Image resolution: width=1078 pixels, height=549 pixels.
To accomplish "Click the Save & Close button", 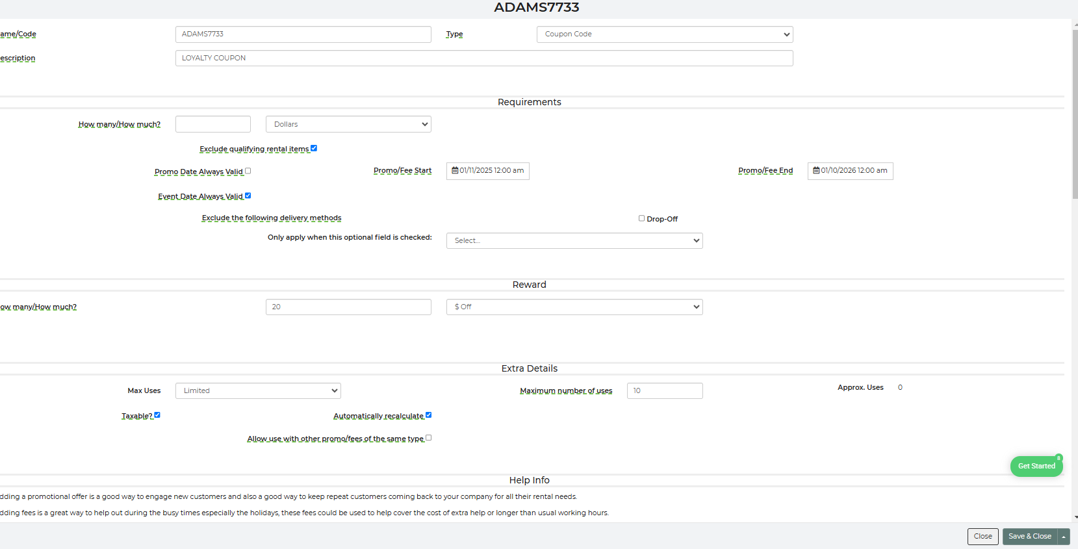I will [1030, 537].
